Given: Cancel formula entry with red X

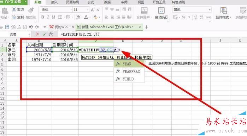Looking at the screenshot, I should pyautogui.click(x=37, y=34).
